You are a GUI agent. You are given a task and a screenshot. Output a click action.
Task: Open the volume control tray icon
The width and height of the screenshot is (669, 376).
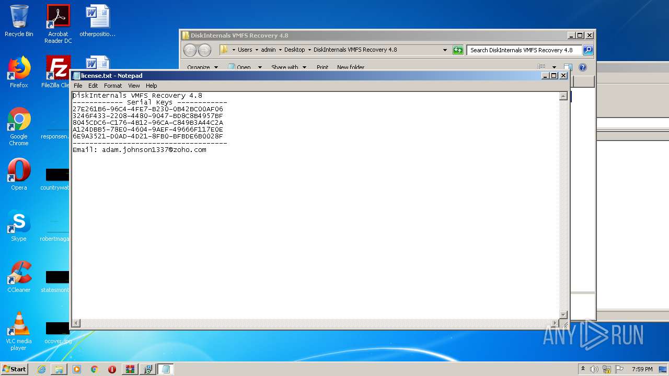click(594, 369)
